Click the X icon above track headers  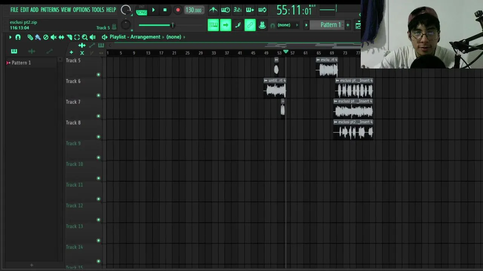(x=82, y=53)
